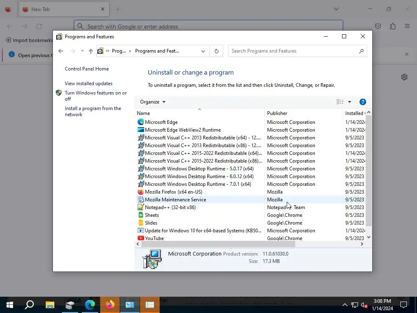This screenshot has height=313, width=417.
Task: Select Microsoft Visual C++ 2013 Redistributable (x86) row
Action: tap(251, 145)
